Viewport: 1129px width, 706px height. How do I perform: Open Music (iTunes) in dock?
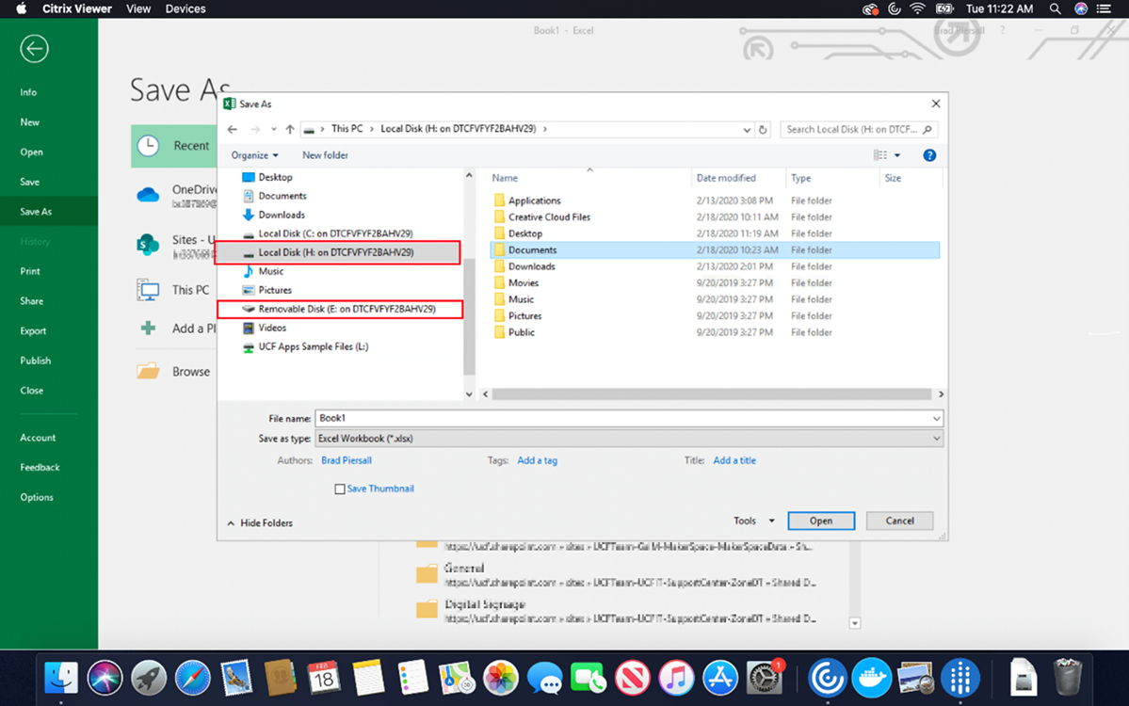[x=676, y=678]
